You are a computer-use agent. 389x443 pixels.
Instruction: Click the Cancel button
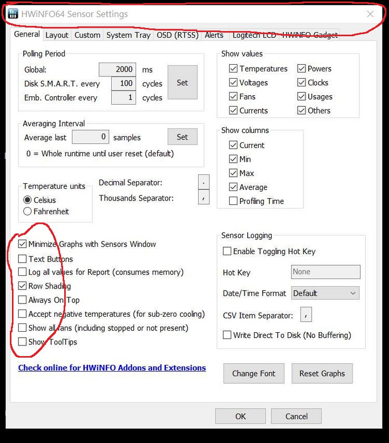(x=297, y=416)
